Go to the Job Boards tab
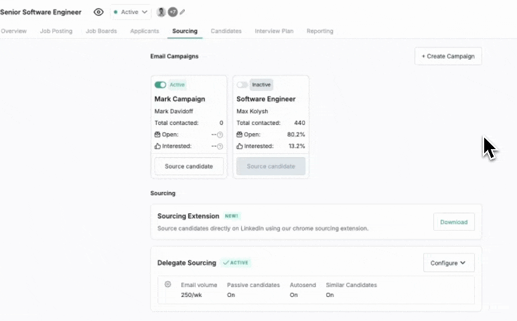Image resolution: width=517 pixels, height=321 pixels. (101, 31)
